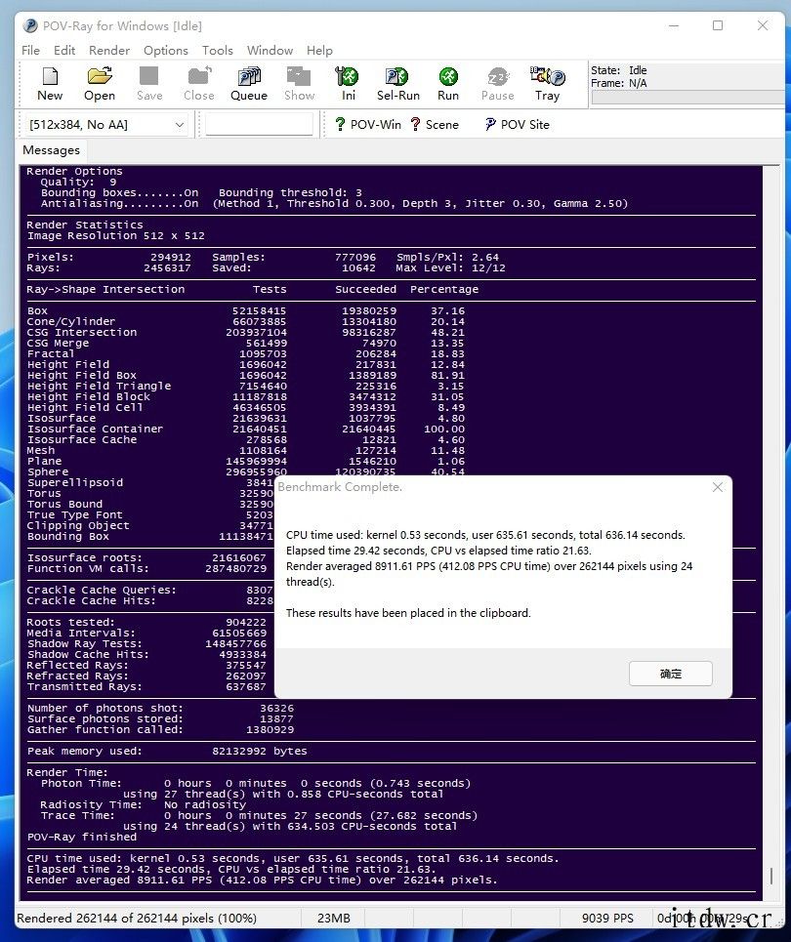Open the Edit menu
This screenshot has width=791, height=942.
pyautogui.click(x=64, y=51)
